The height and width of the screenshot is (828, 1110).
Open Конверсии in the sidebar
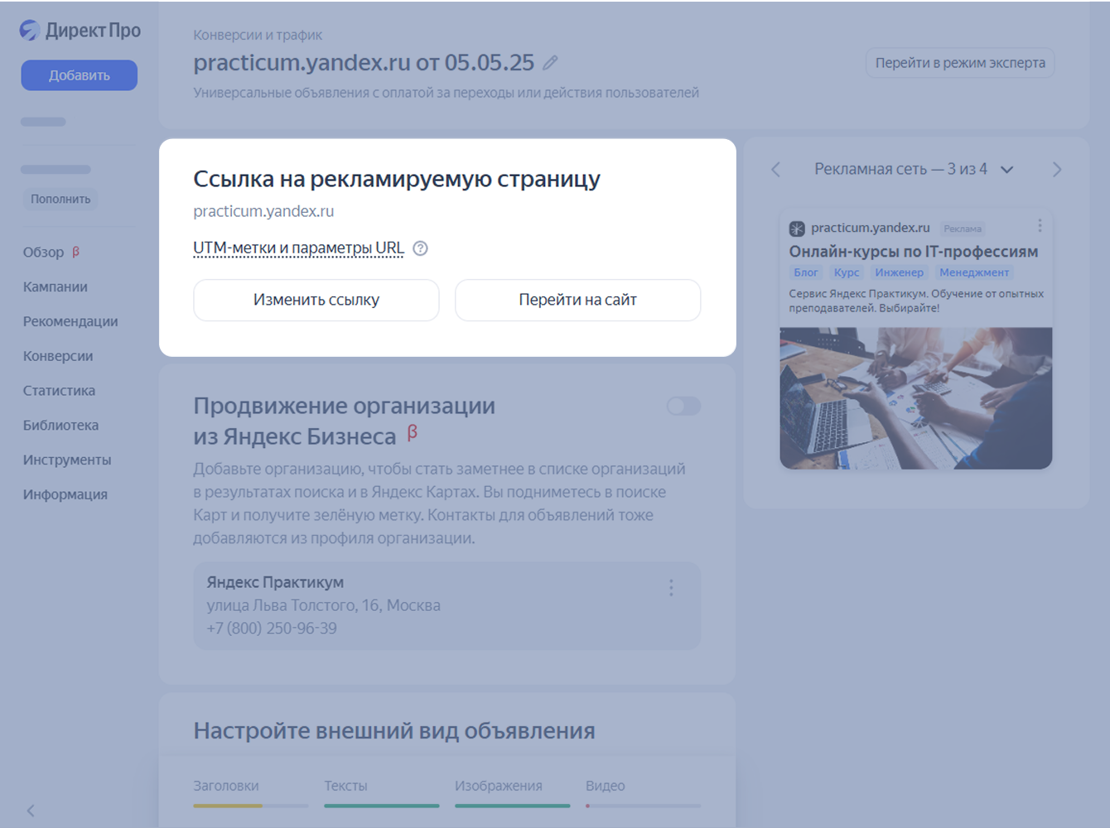[58, 357]
